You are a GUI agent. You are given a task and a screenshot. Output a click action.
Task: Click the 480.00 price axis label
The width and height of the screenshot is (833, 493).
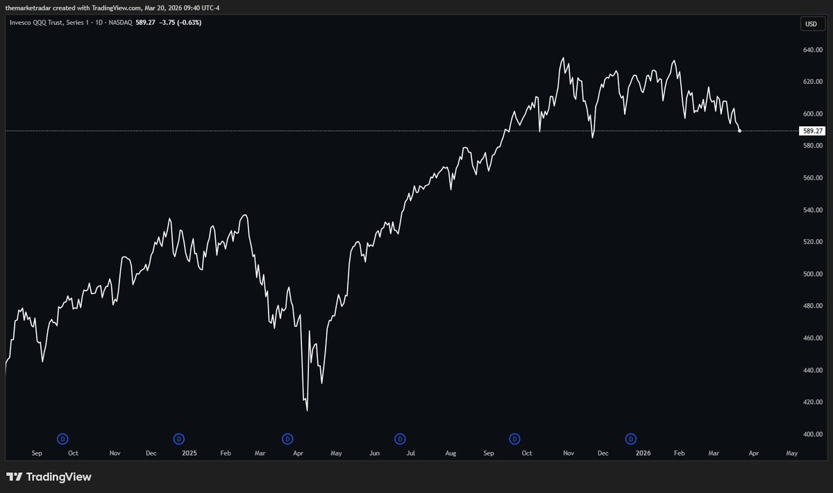[x=813, y=306]
